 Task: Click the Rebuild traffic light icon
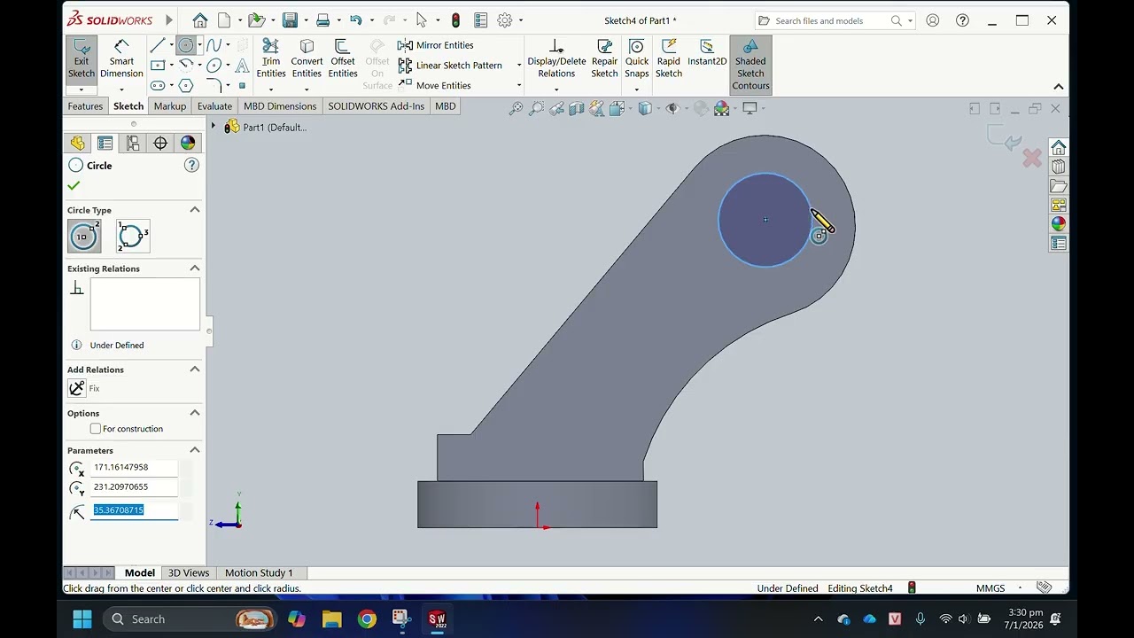455,20
